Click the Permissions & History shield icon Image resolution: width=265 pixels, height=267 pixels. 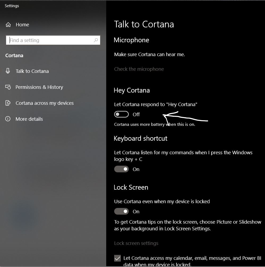(x=8, y=87)
